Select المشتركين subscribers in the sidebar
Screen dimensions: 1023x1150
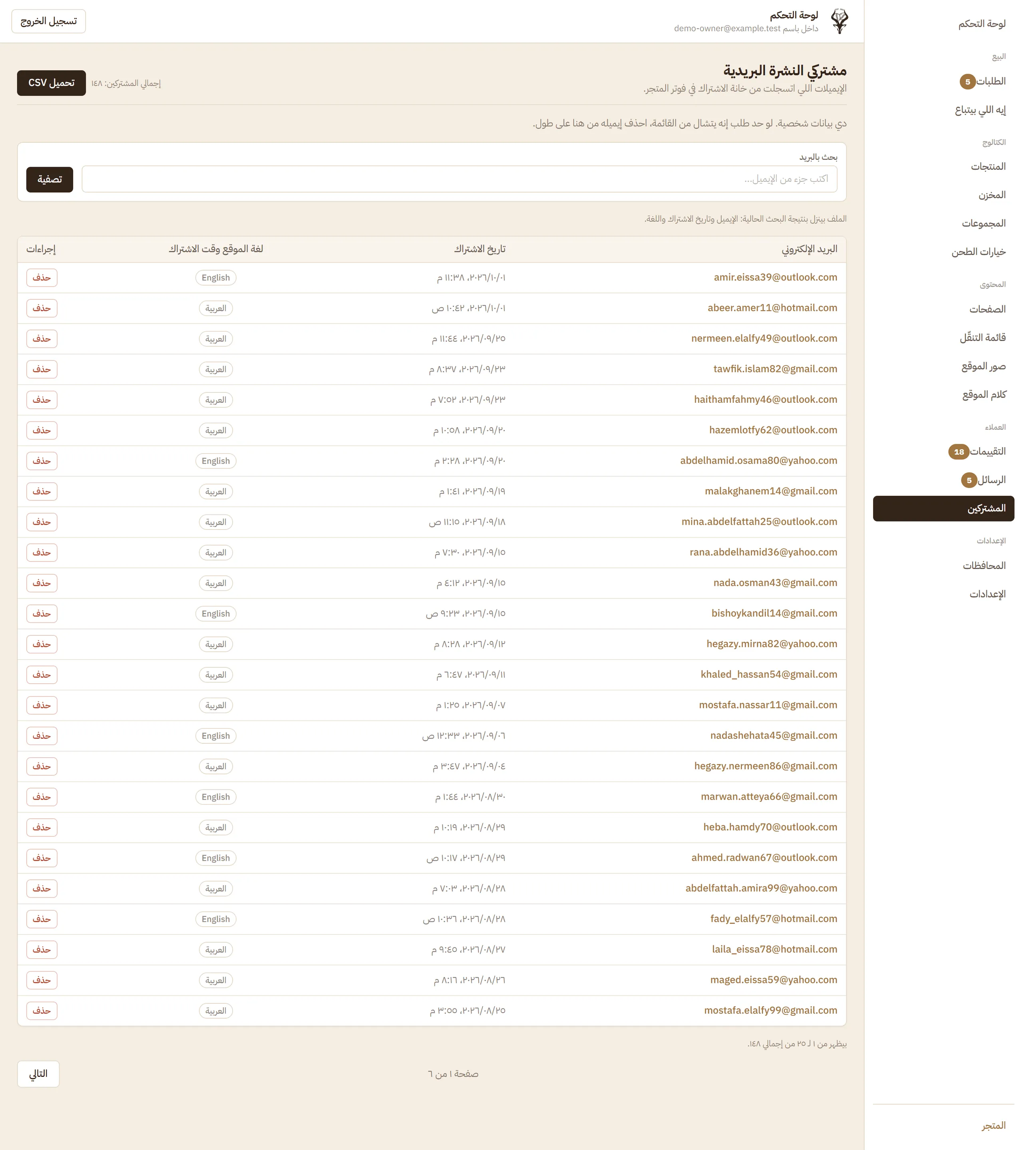tap(943, 509)
